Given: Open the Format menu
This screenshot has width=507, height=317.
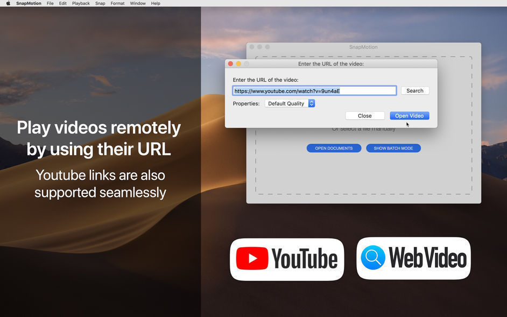Looking at the screenshot, I should [x=117, y=3].
